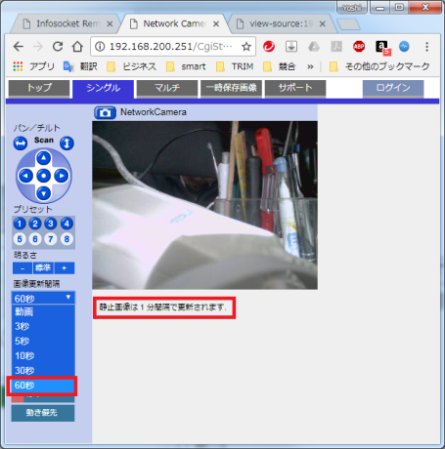Reset brightness with the 標準 button

(43, 268)
